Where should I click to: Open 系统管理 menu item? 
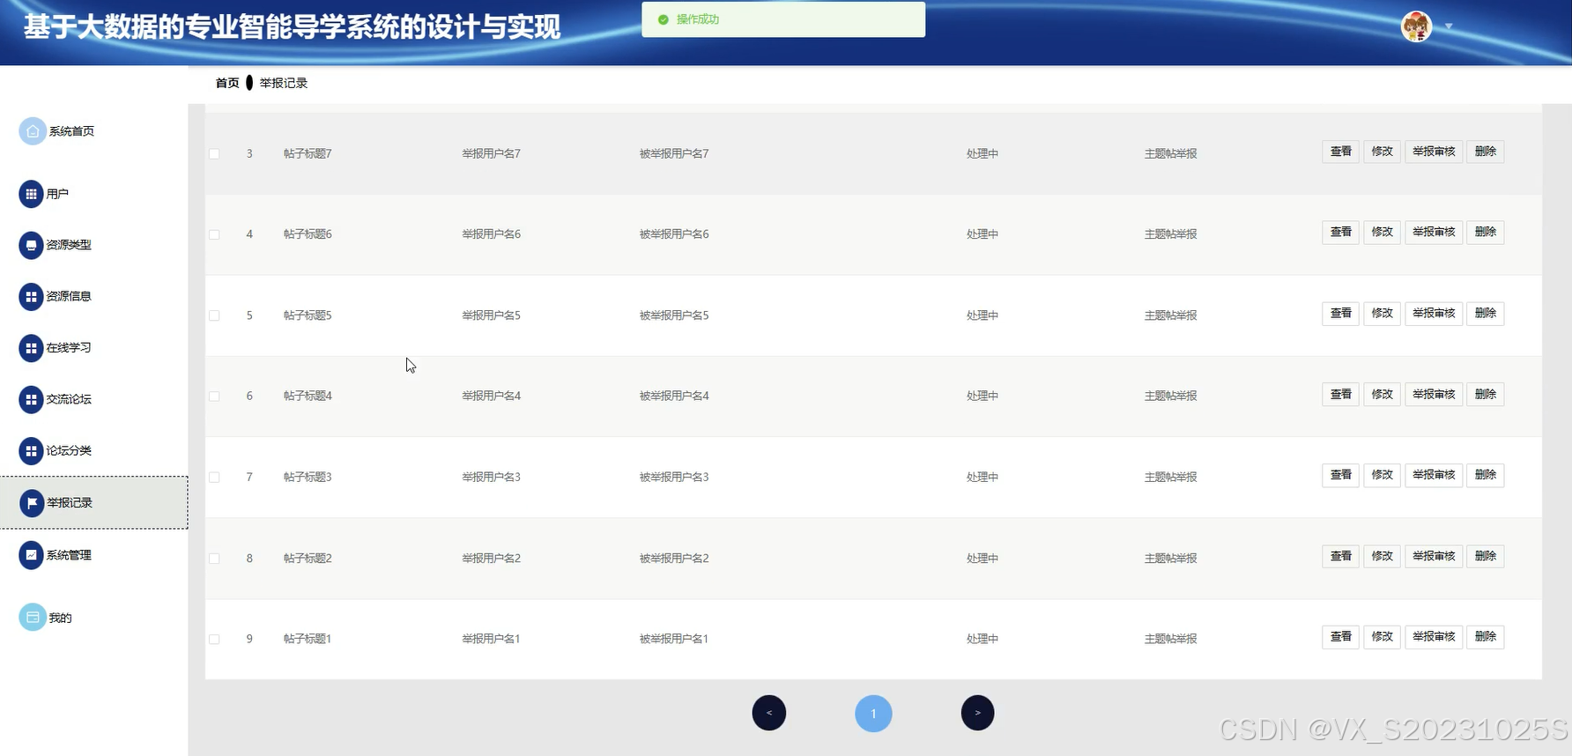tap(69, 555)
